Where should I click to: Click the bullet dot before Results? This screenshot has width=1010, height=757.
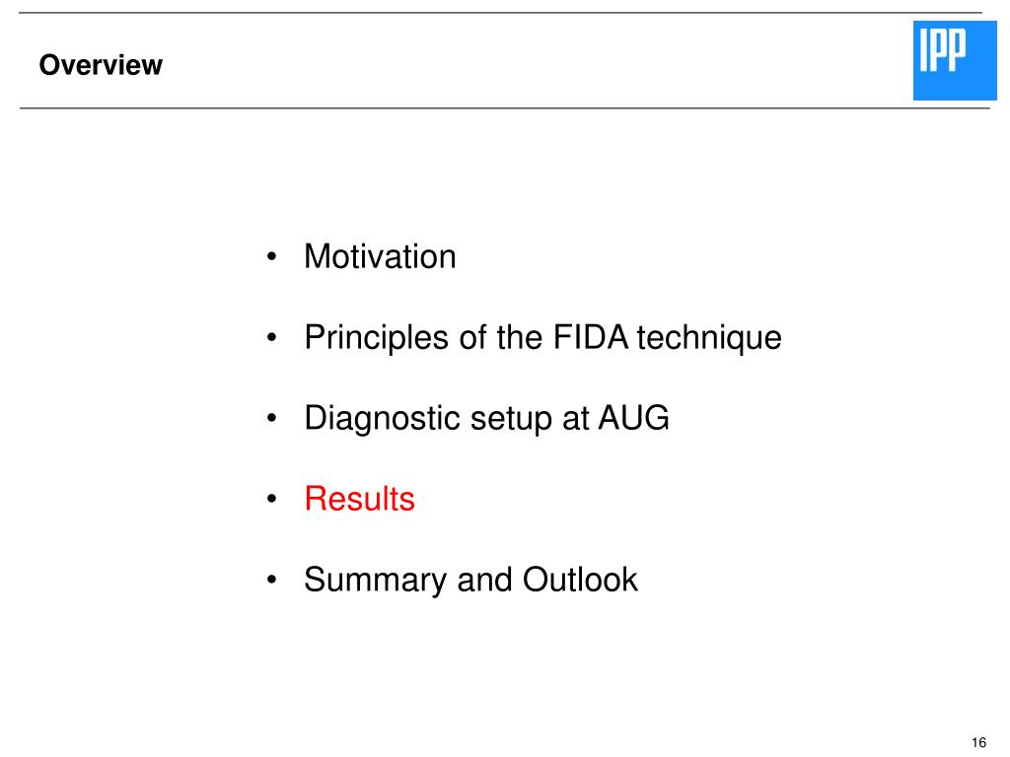click(x=272, y=499)
